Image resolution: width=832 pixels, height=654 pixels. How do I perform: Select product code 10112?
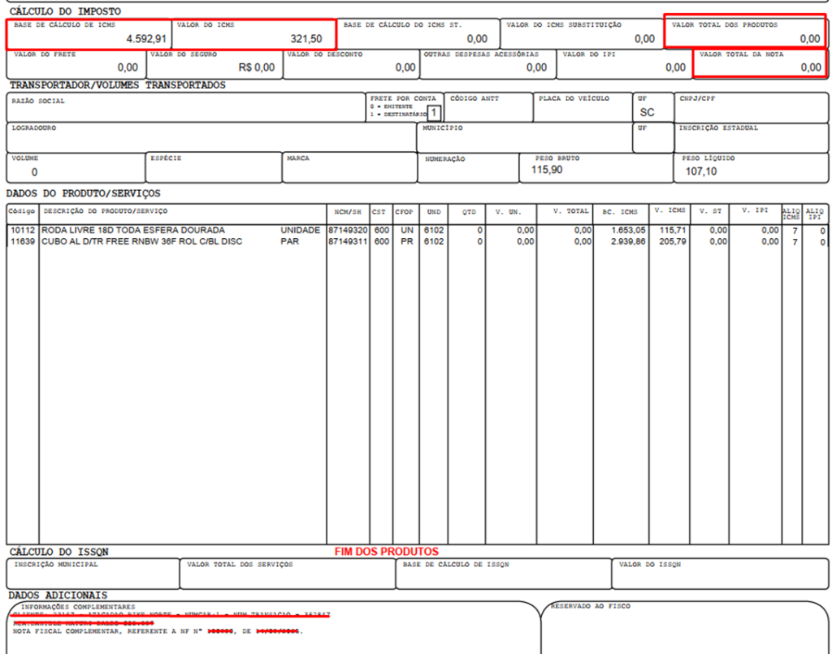22,230
